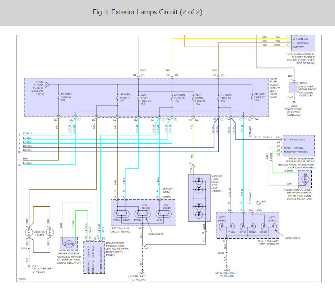Click the G201 ground symbol
This screenshot has height=292, width=335.
point(294,102)
